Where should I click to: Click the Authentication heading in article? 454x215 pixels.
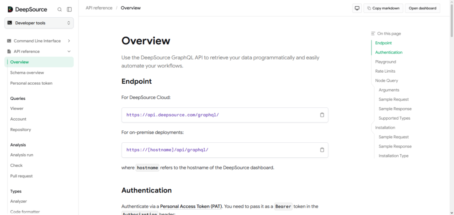(x=146, y=190)
